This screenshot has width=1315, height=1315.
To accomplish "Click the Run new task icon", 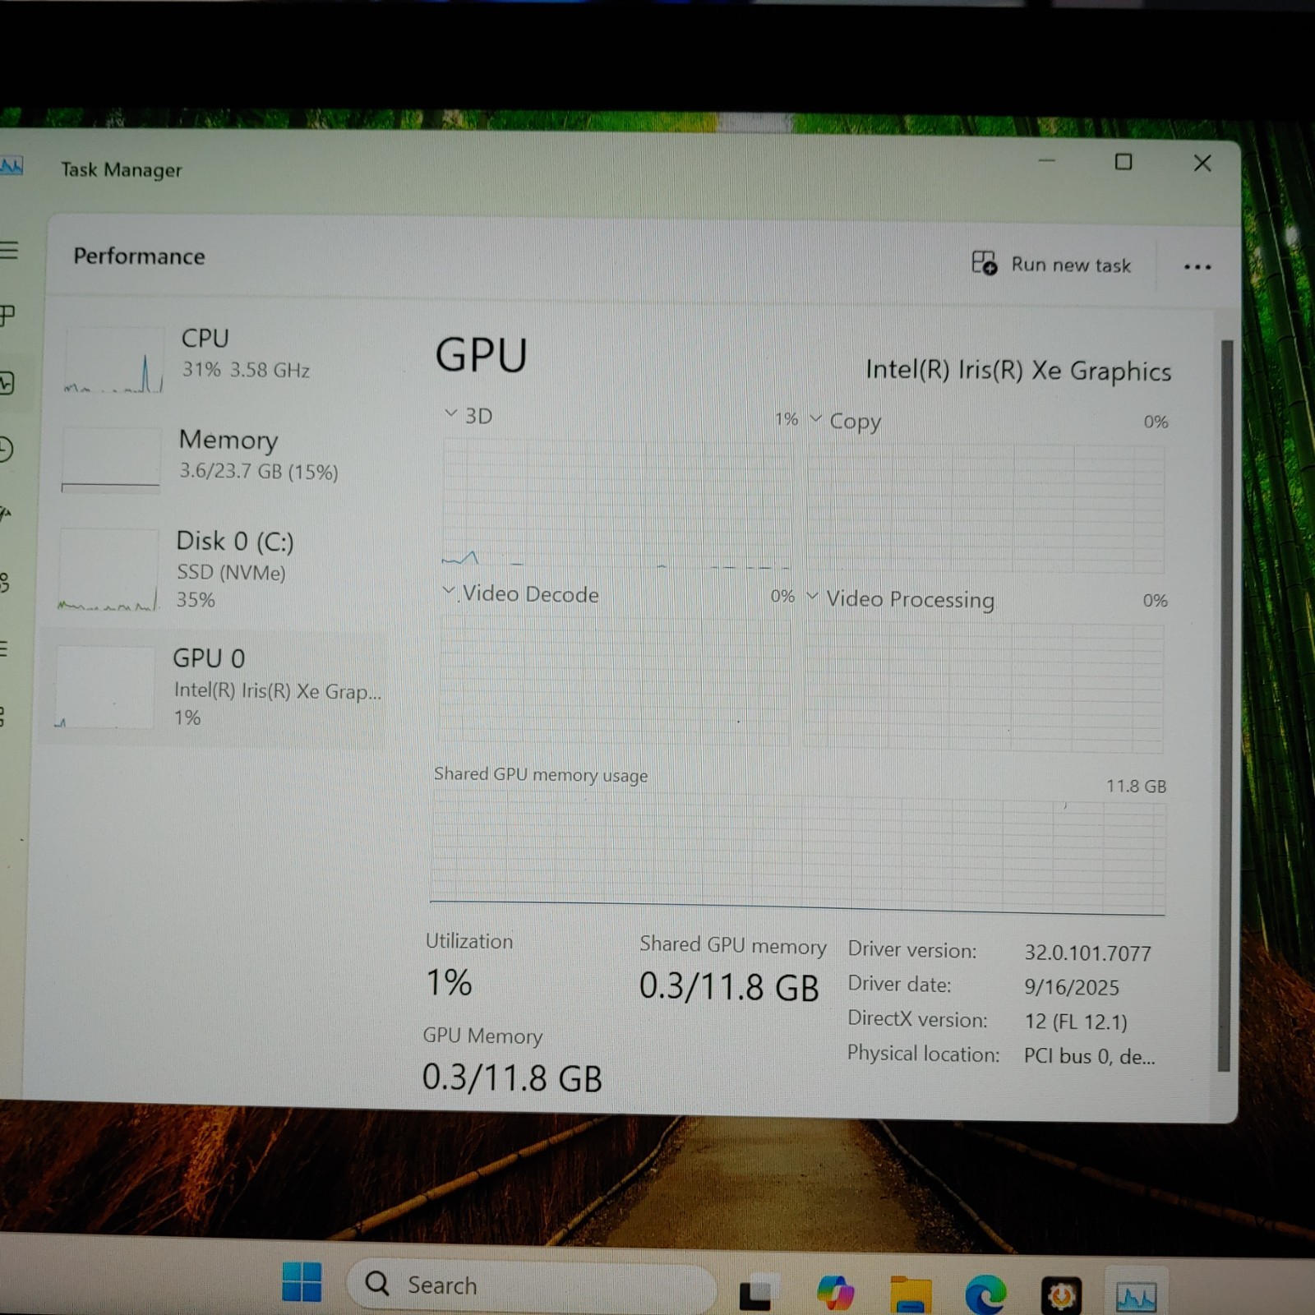I will (984, 263).
